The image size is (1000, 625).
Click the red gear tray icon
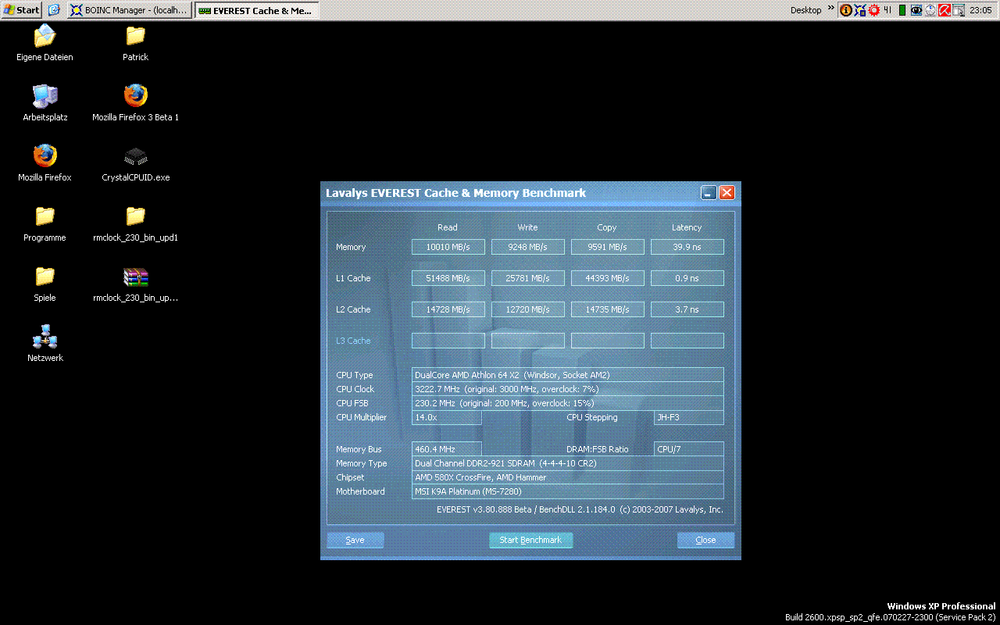[873, 10]
